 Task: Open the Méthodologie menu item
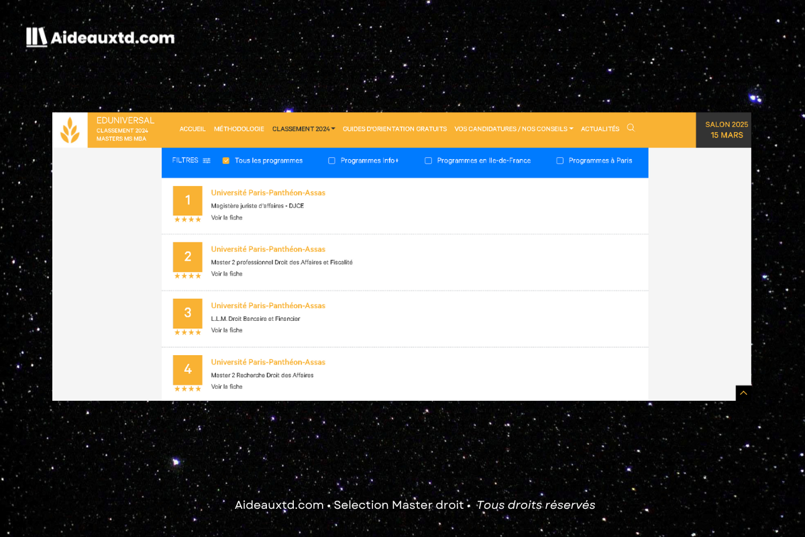pos(239,129)
